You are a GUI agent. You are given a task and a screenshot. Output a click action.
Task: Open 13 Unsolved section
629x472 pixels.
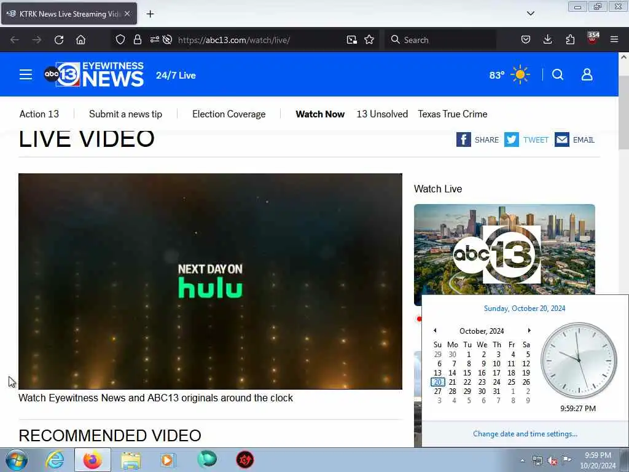pos(382,114)
